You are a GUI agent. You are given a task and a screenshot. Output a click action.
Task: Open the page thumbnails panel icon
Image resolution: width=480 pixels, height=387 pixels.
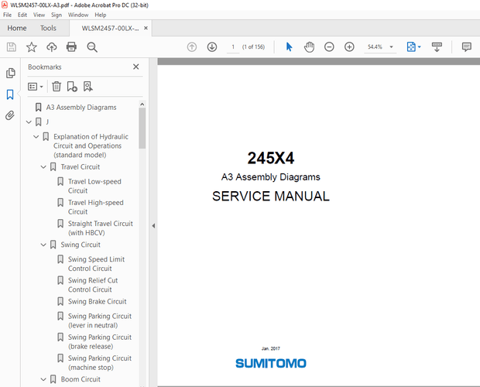pyautogui.click(x=10, y=73)
